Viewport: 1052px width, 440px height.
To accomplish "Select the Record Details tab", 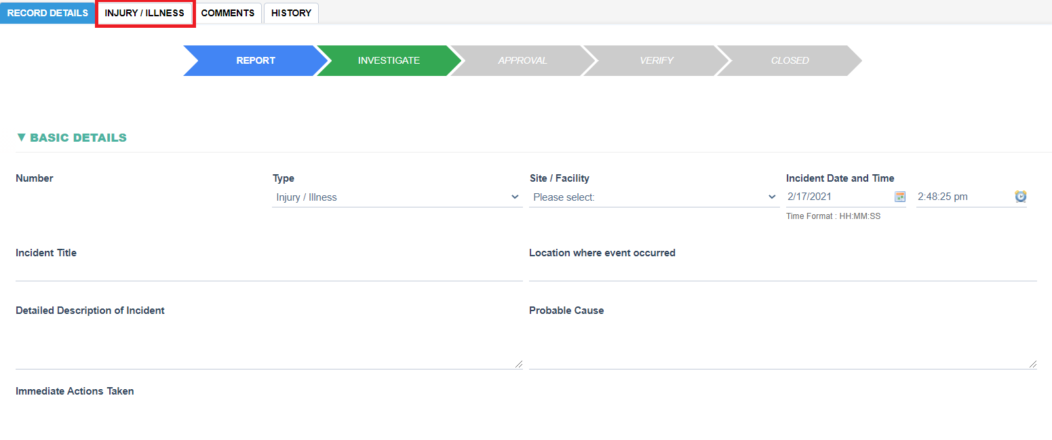I will point(47,13).
